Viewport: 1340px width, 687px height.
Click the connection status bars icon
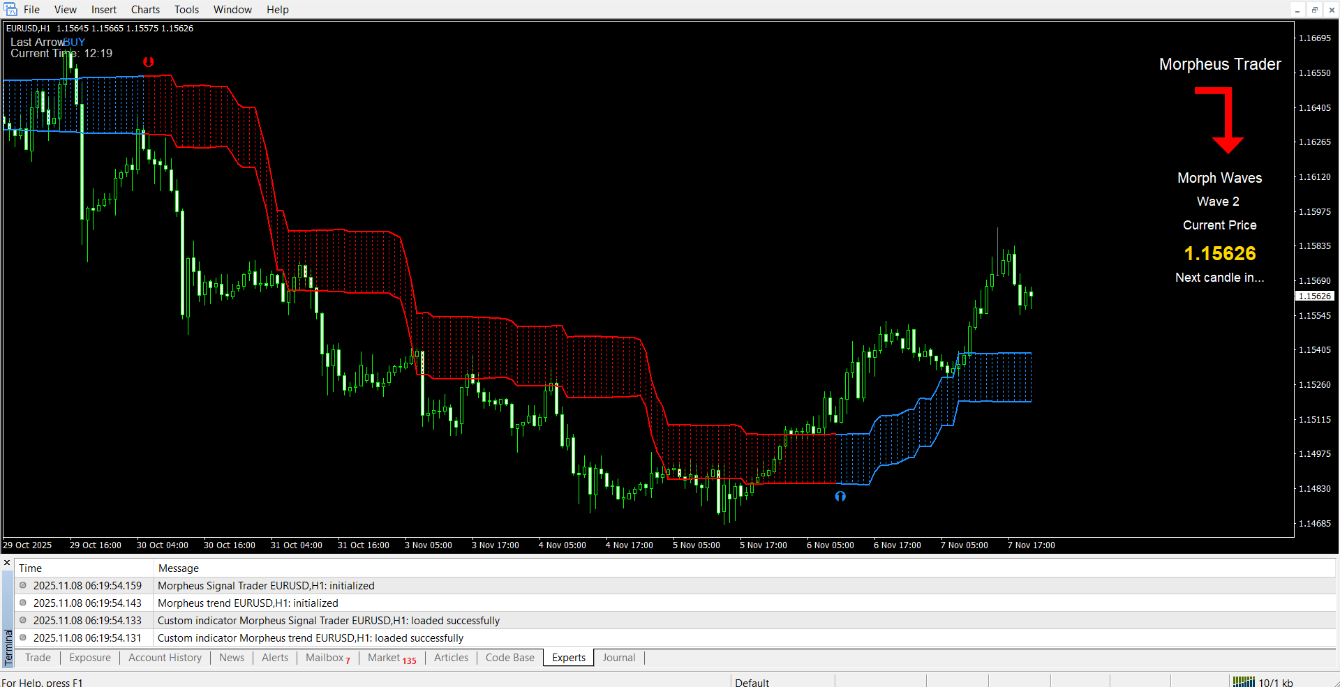click(x=1244, y=682)
